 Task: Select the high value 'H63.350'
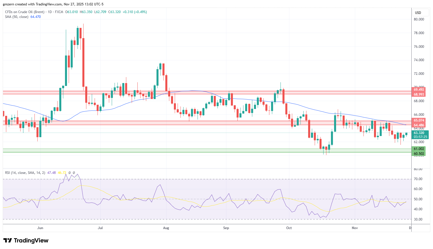(x=86, y=12)
